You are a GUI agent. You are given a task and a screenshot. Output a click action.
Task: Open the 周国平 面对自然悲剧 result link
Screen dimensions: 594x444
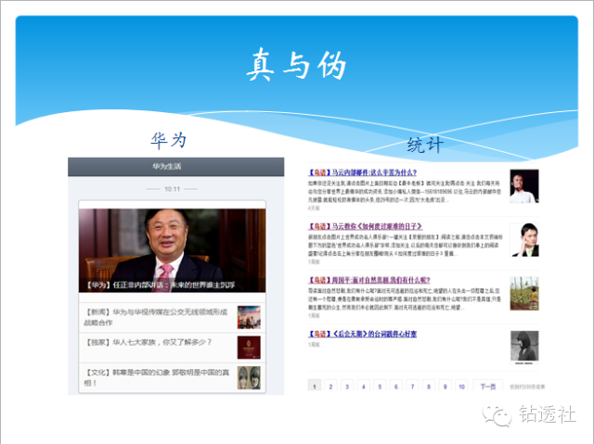369,280
